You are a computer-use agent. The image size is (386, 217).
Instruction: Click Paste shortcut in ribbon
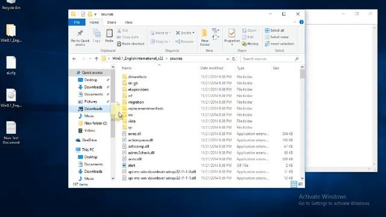pos(130,44)
